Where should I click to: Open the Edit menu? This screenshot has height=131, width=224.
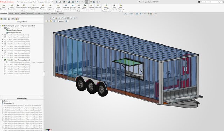pos(22,2)
